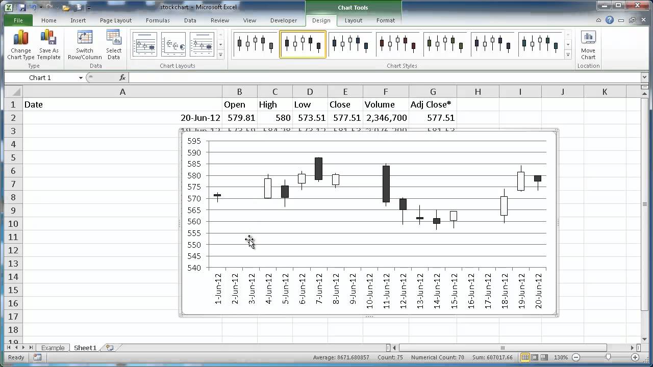Open Microsoft Excel Help (question mark)
This screenshot has width=653, height=367.
tap(610, 20)
